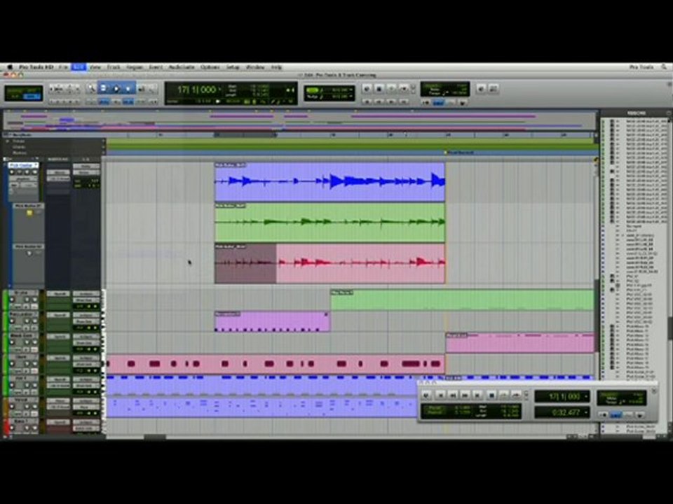This screenshot has width=673, height=504.
Task: Click Online button in Edit window toolbar
Action: click(366, 88)
